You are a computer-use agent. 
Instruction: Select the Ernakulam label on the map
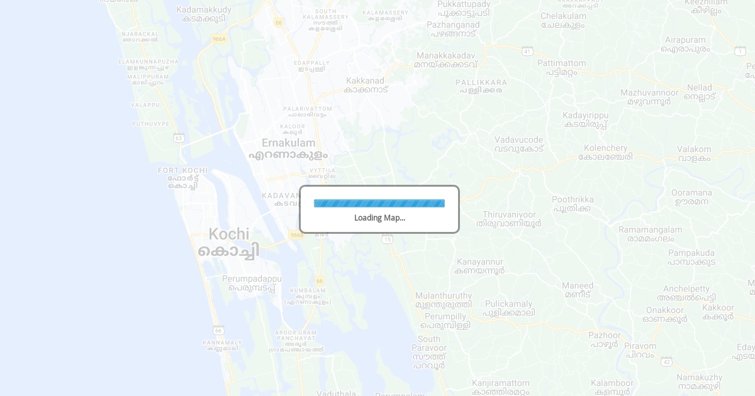(x=288, y=149)
